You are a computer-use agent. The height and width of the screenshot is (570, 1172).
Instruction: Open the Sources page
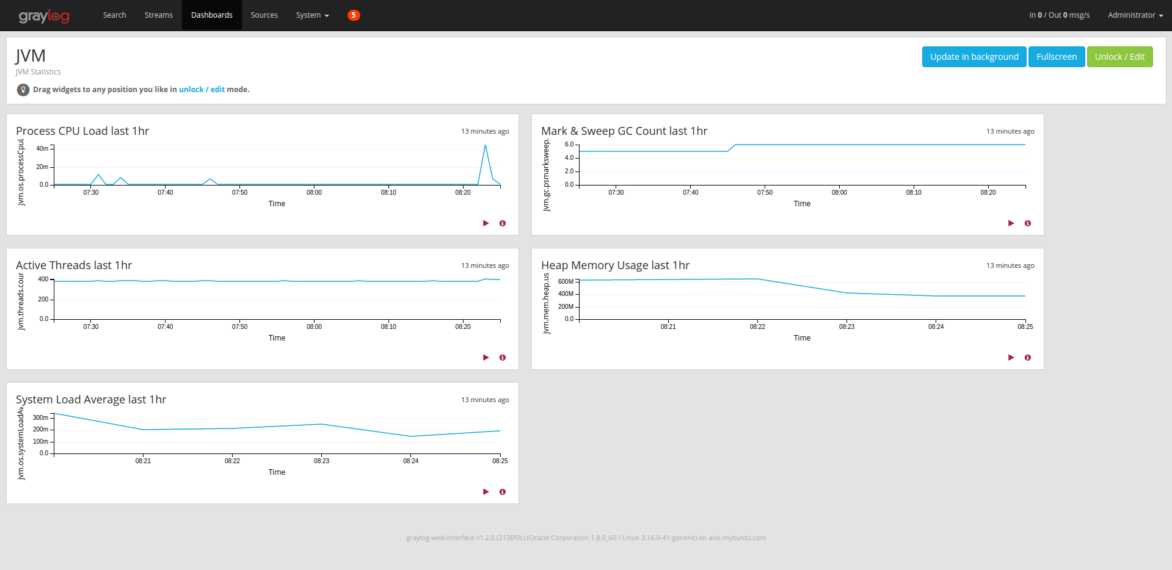pos(264,15)
